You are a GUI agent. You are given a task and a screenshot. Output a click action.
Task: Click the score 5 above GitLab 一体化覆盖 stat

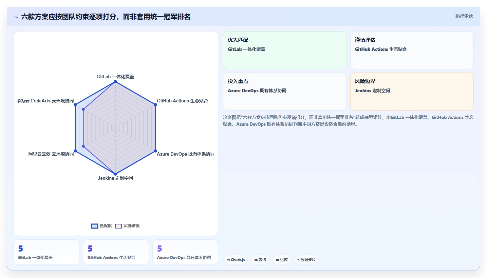coord(20,249)
